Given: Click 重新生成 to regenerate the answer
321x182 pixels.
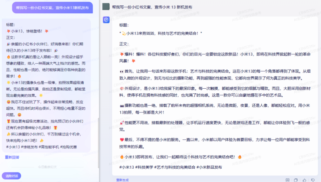Looking at the screenshot, I should click(x=122, y=180).
